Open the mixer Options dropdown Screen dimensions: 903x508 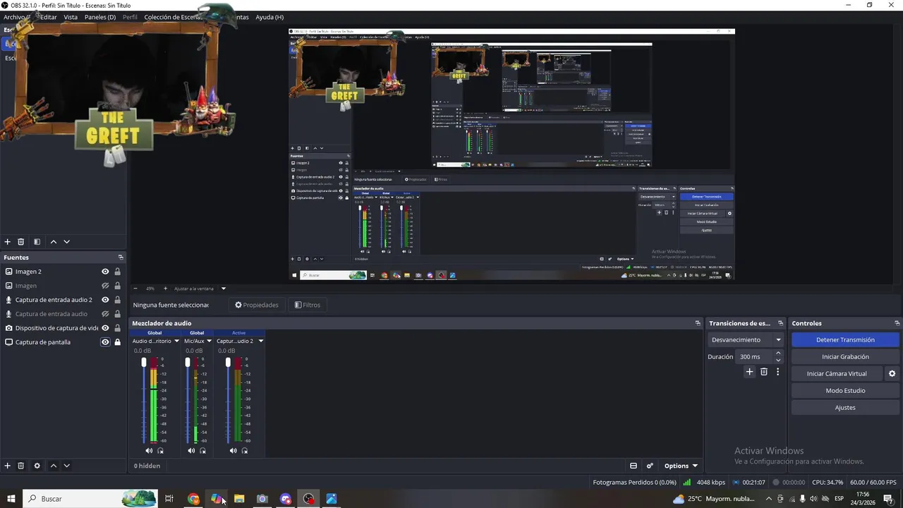tap(681, 466)
